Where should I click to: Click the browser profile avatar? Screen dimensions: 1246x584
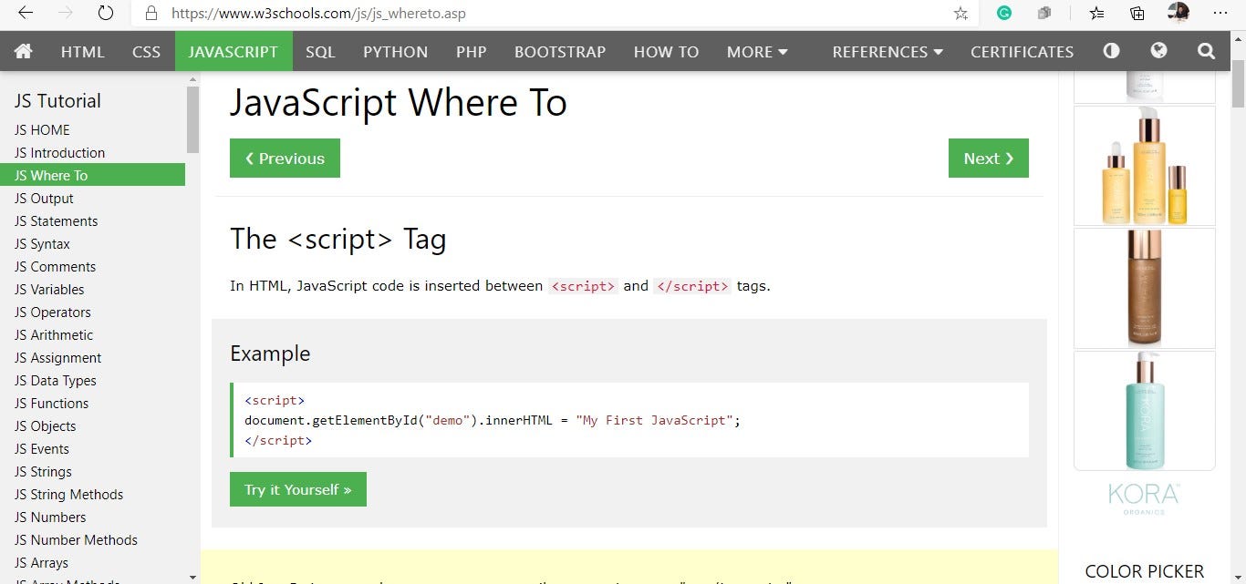(1178, 13)
